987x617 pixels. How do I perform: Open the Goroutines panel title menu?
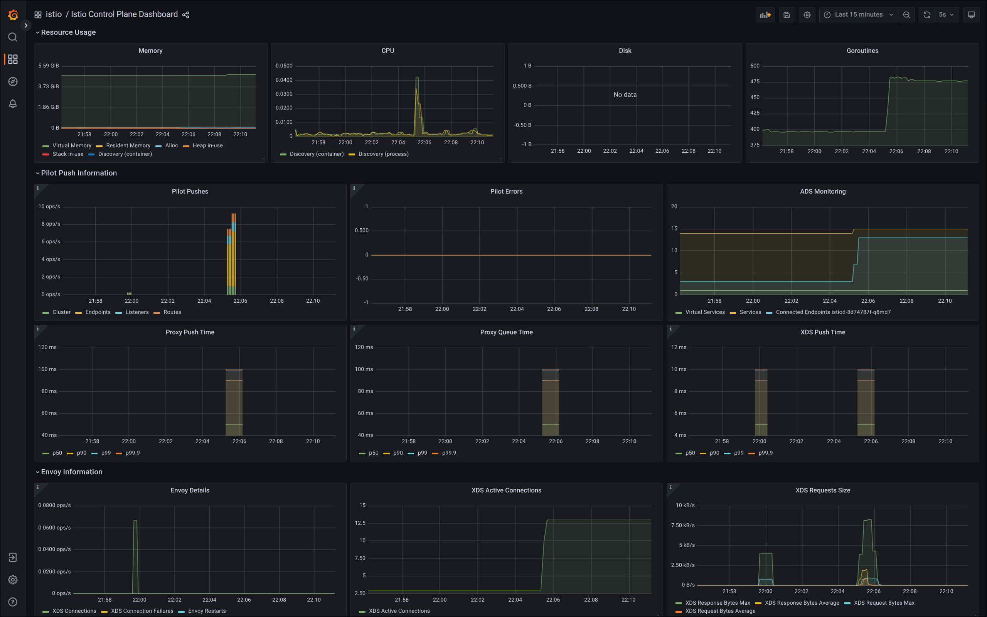(x=862, y=51)
